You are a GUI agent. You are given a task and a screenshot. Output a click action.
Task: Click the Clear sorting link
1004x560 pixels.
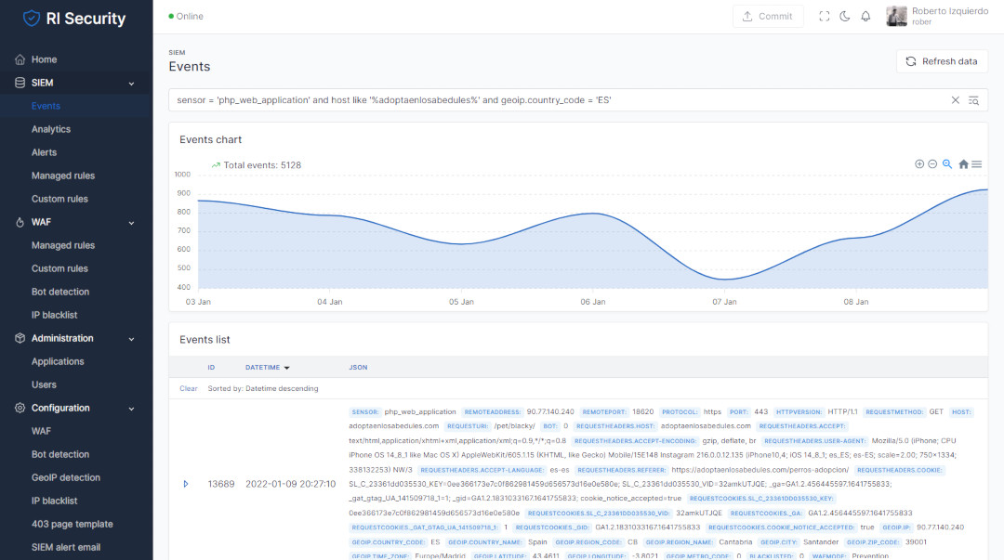(189, 388)
